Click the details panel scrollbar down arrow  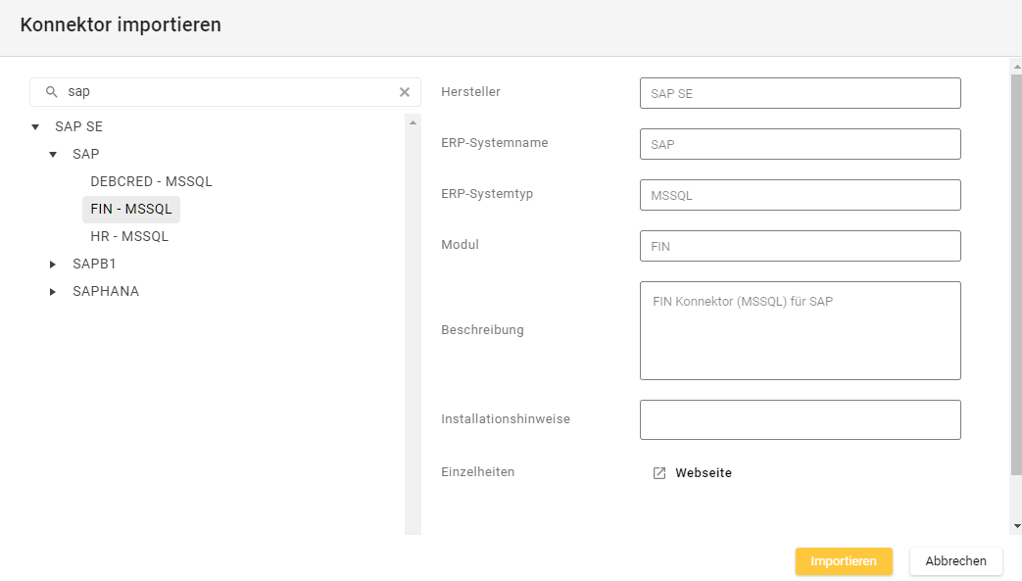1016,526
